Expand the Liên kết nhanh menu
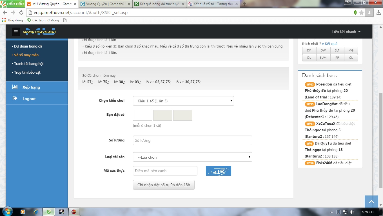This screenshot has width=383, height=216. 346,32
